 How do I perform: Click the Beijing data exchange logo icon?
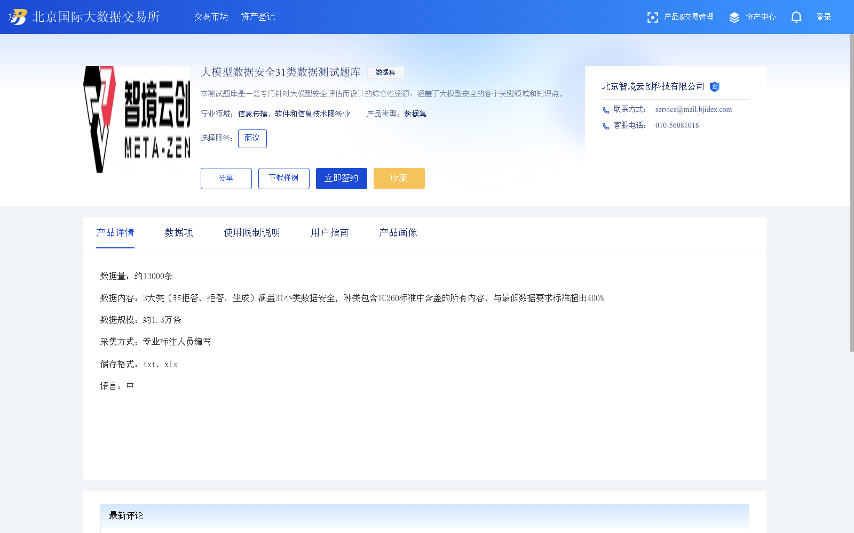pyautogui.click(x=18, y=17)
